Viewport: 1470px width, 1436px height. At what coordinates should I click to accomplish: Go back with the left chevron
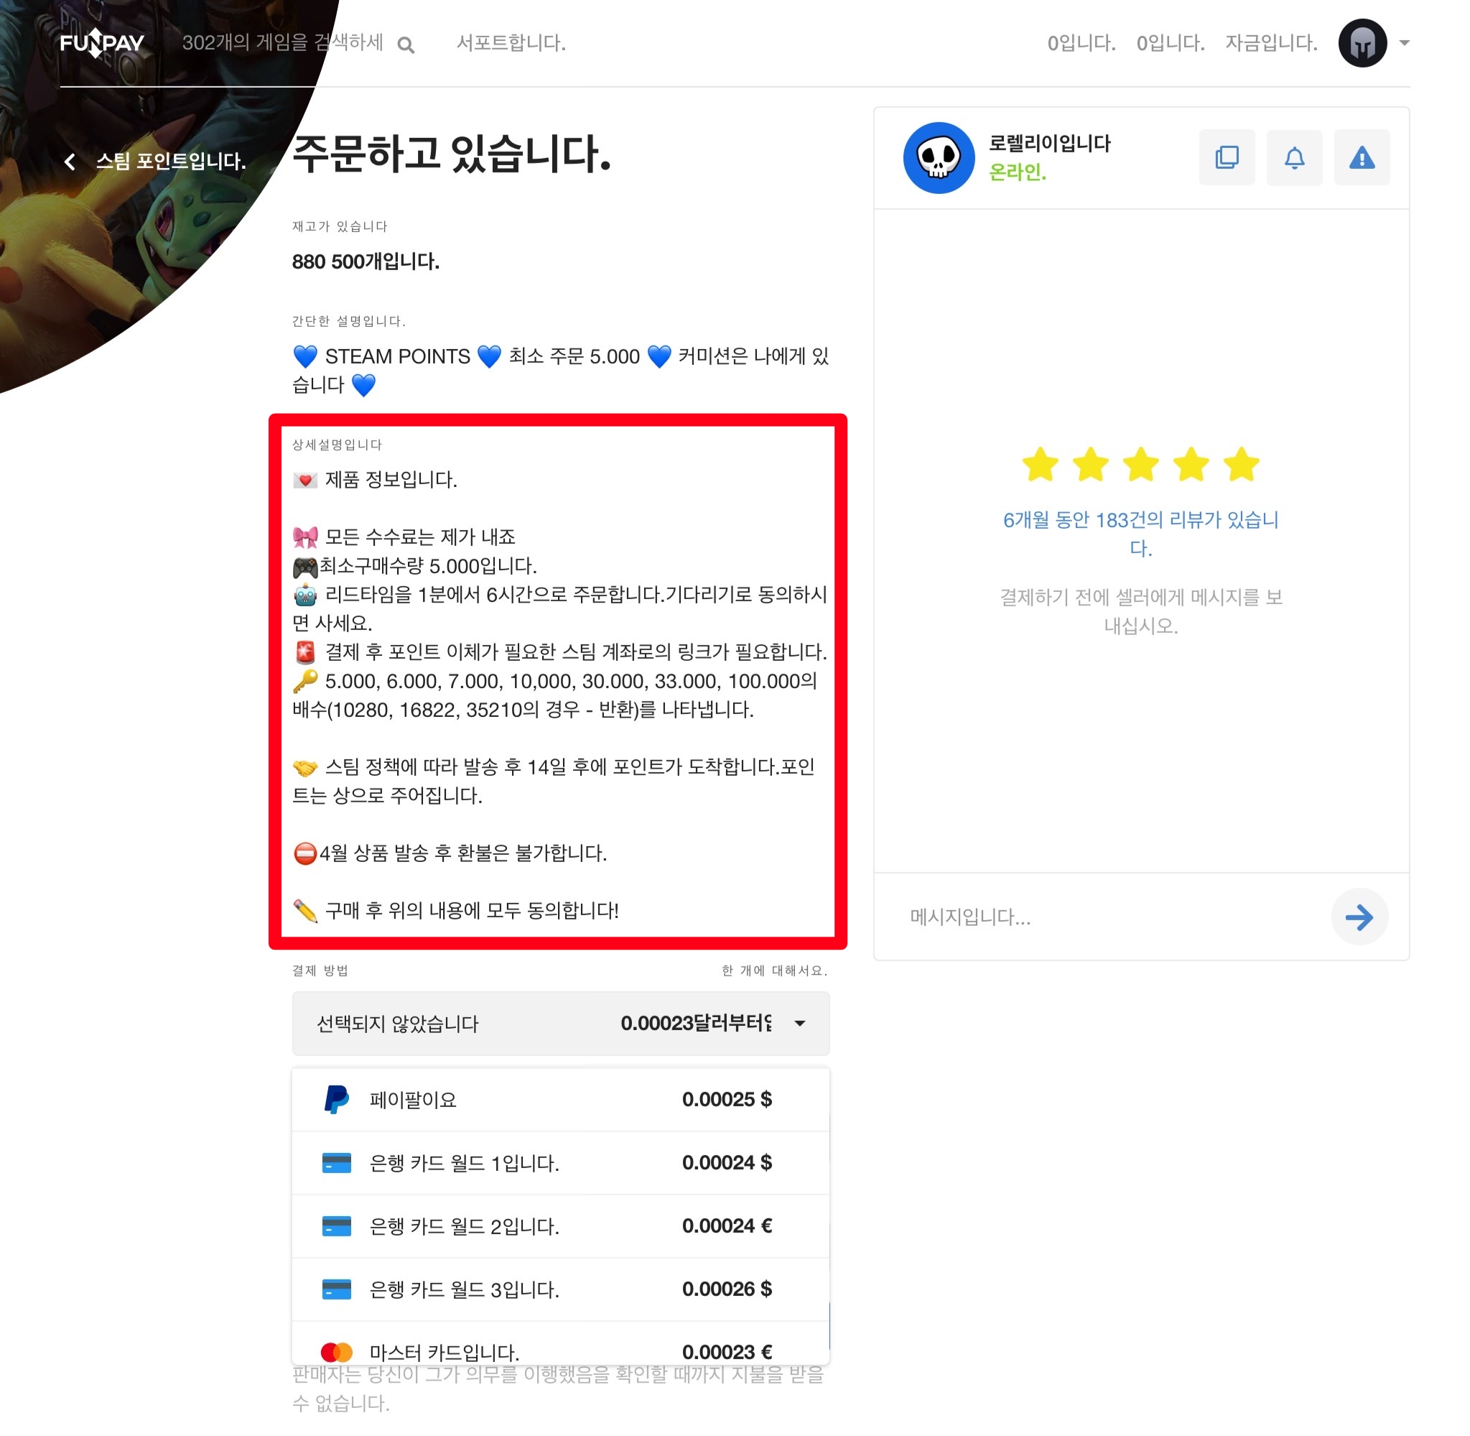click(70, 162)
